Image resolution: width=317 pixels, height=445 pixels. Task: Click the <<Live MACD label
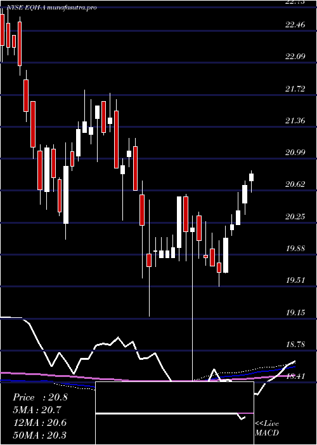[x=267, y=428]
